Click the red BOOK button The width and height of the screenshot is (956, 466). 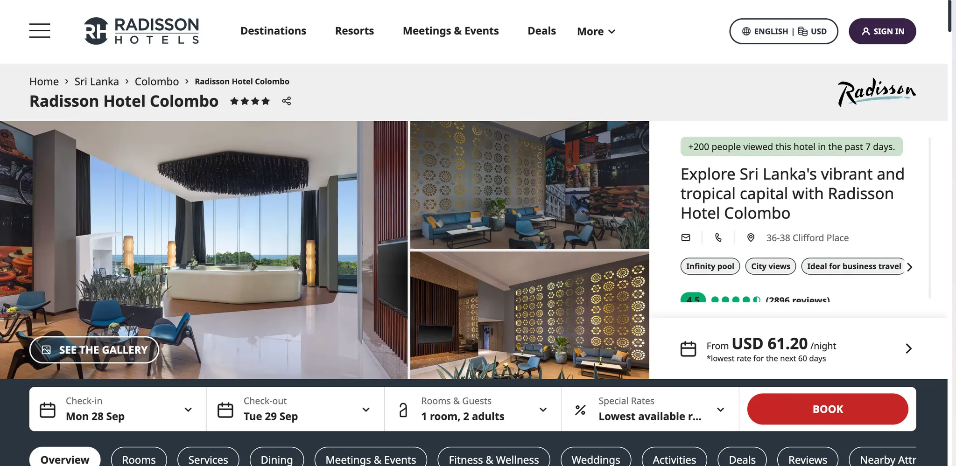(x=828, y=409)
